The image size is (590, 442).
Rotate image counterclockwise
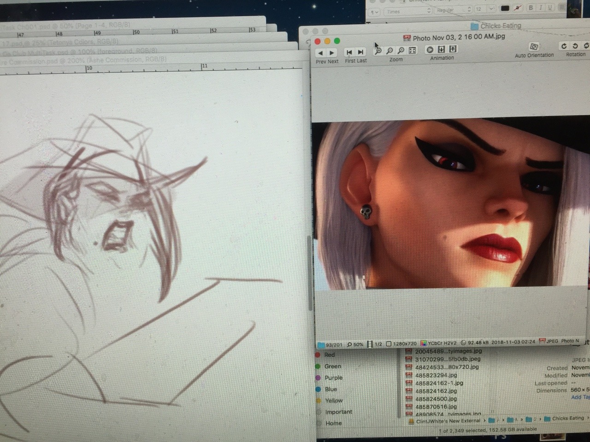point(575,46)
